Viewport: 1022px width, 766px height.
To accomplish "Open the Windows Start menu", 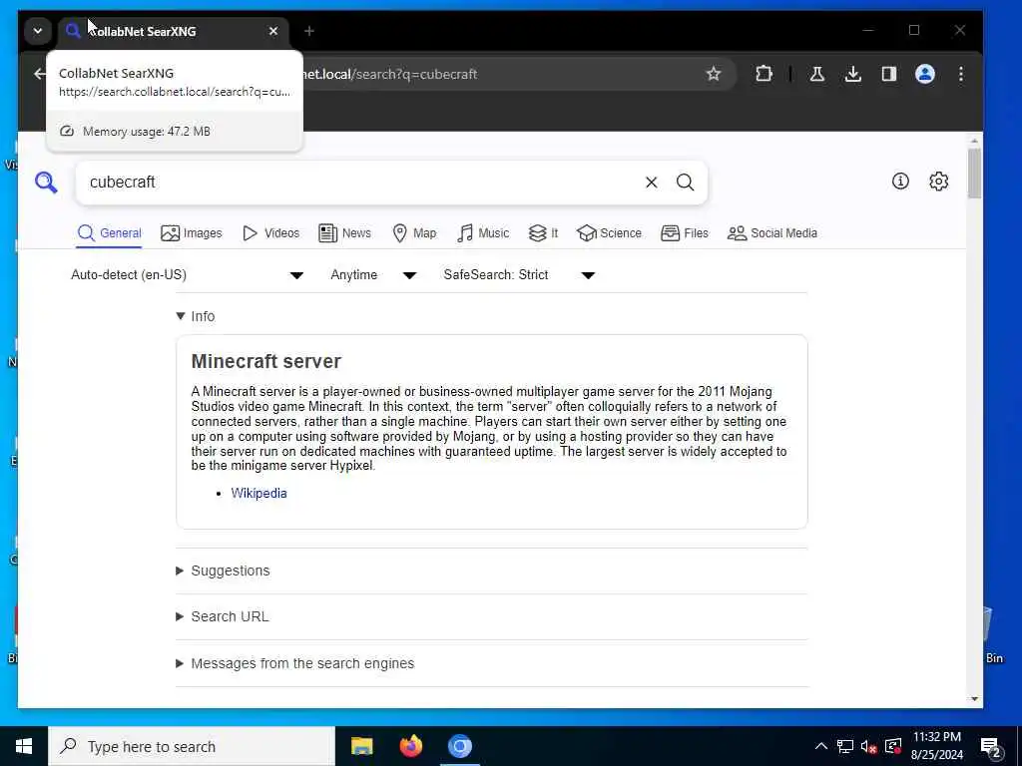I will click(x=24, y=746).
